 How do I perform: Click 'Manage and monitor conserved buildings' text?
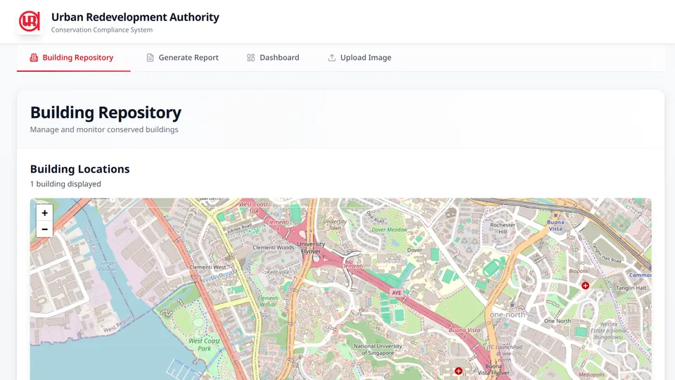pyautogui.click(x=104, y=129)
